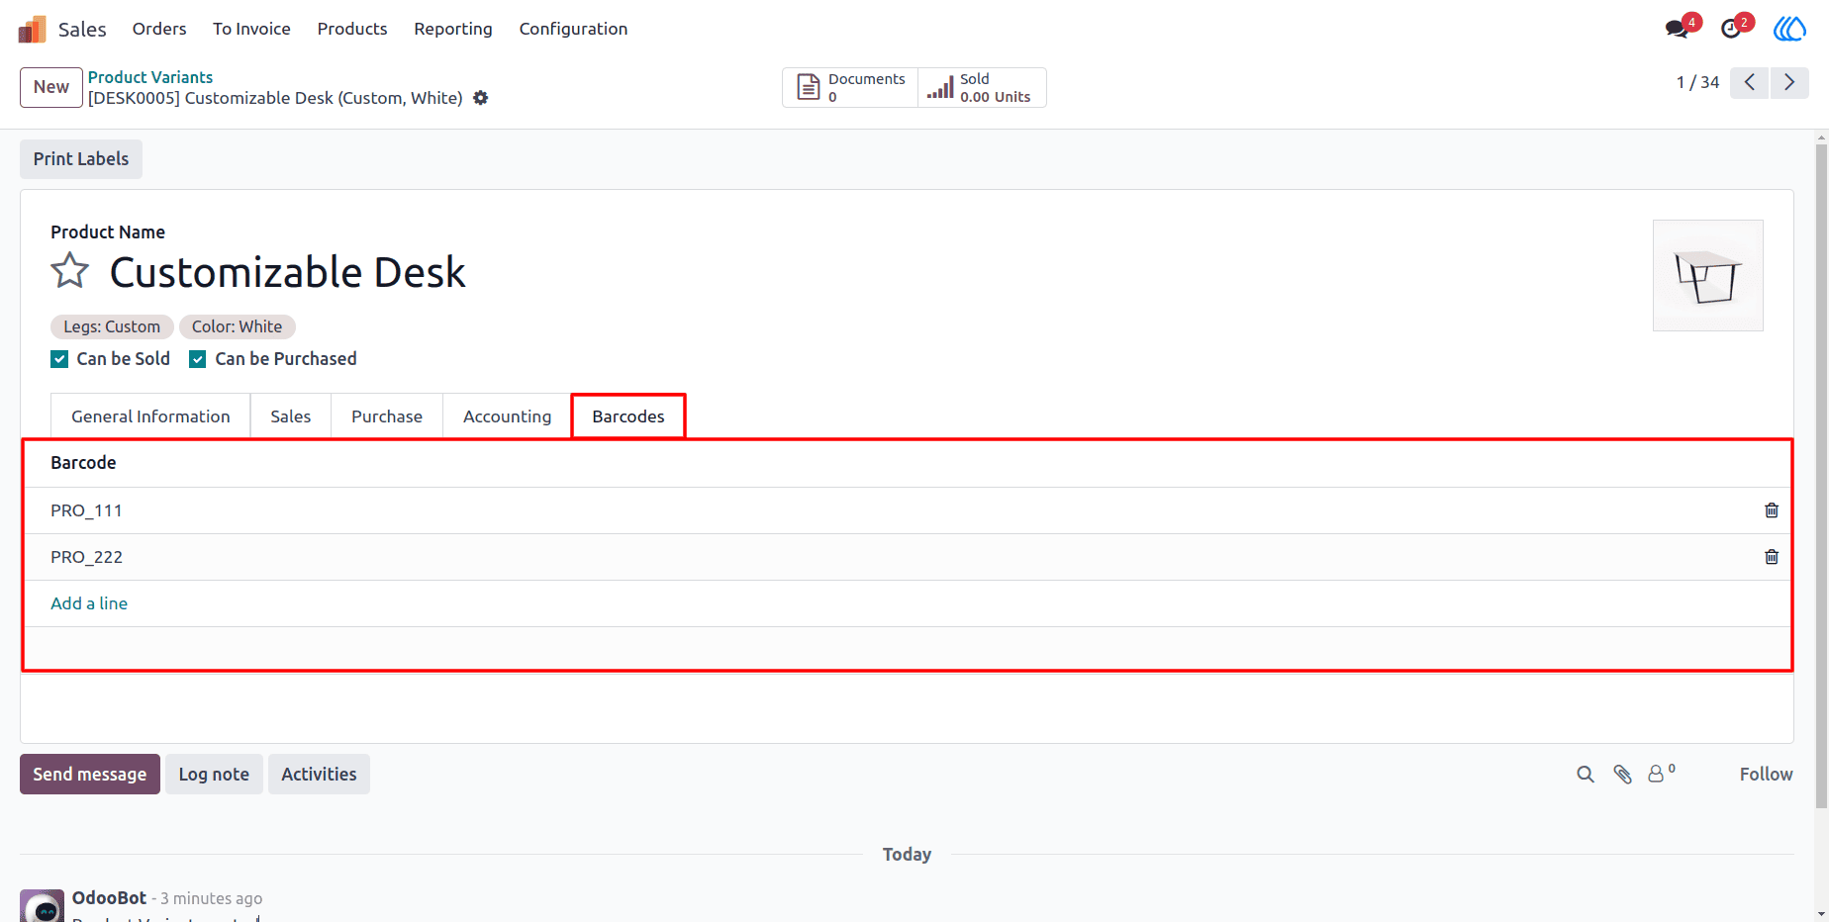Image resolution: width=1829 pixels, height=922 pixels.
Task: Click the Product Variants breadcrumb link
Action: pyautogui.click(x=150, y=77)
